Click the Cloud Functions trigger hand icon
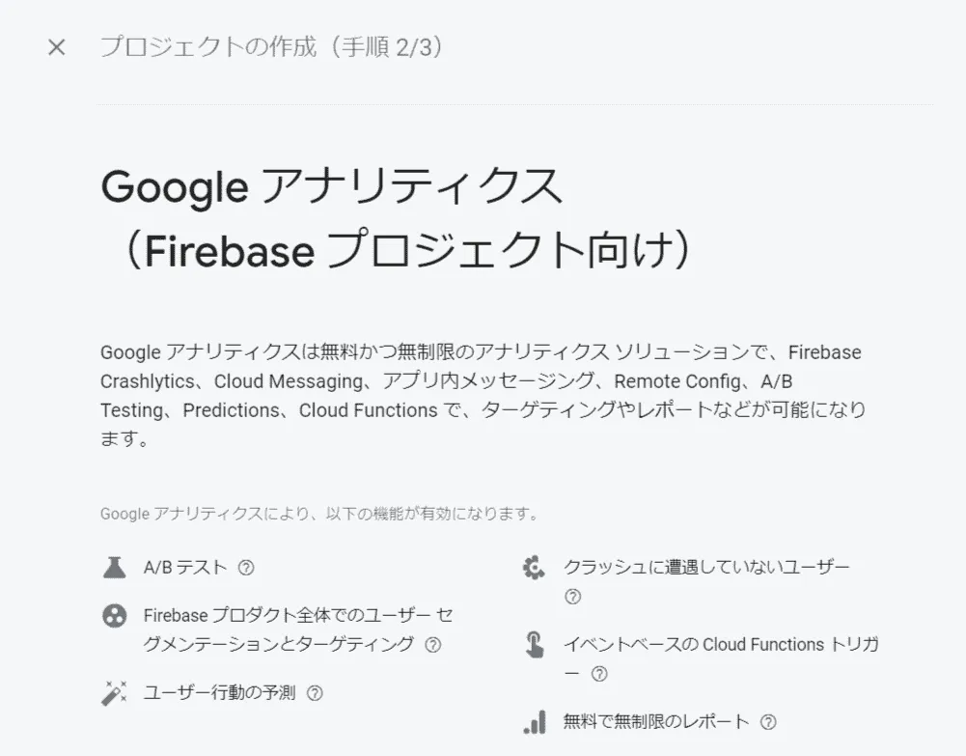Viewport: 966px width, 756px height. 534,645
